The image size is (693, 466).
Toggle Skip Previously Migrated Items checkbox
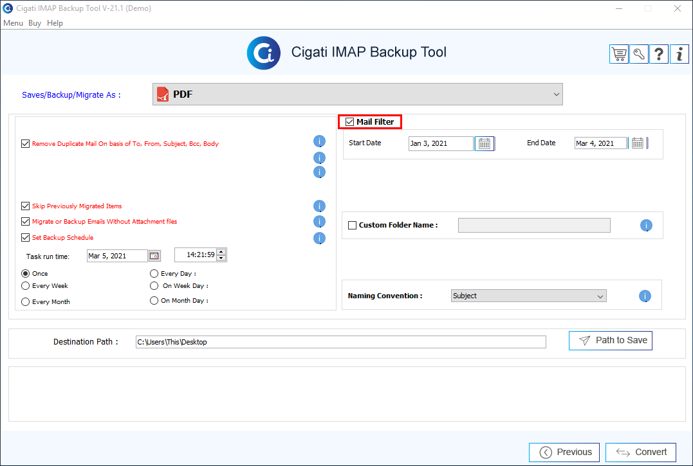26,206
